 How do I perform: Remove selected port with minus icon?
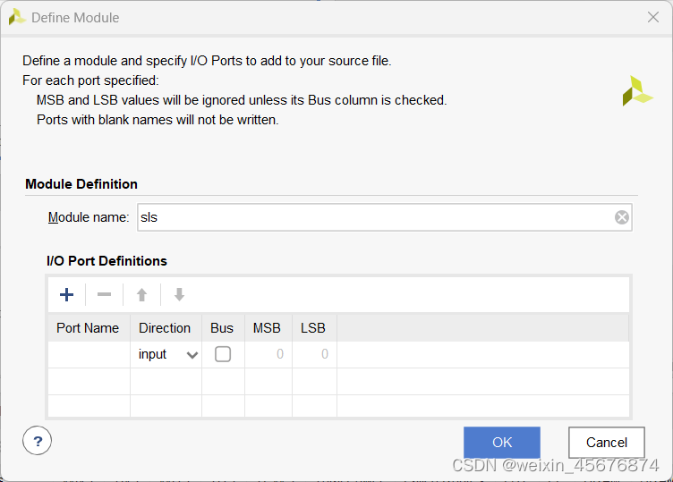point(105,294)
